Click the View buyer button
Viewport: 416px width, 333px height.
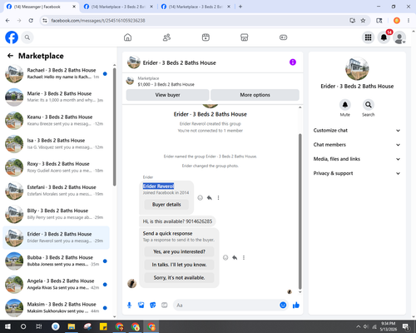167,95
